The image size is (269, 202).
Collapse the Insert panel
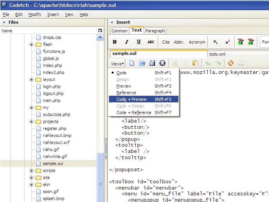[112, 23]
